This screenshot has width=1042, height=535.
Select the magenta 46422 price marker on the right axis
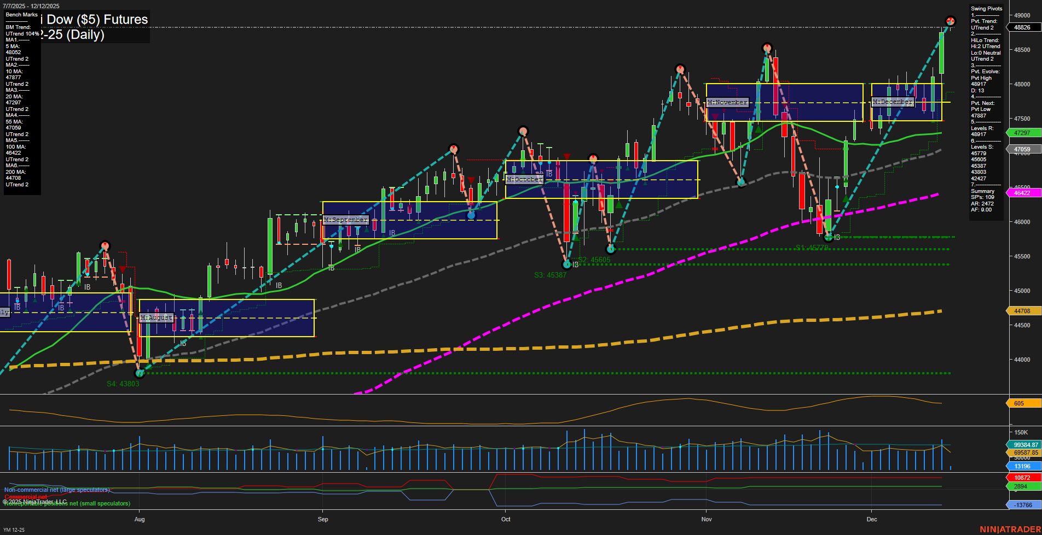[x=1022, y=193]
